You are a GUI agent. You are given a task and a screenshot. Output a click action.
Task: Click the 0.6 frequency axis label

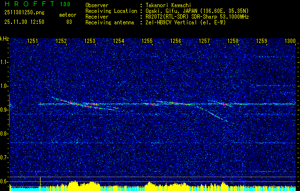pos(4,181)
